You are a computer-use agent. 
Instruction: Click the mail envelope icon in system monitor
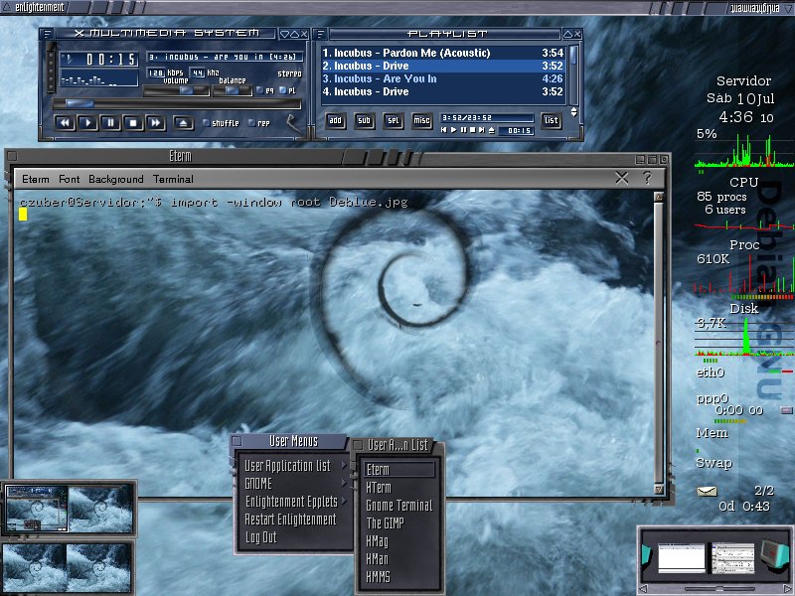[707, 491]
